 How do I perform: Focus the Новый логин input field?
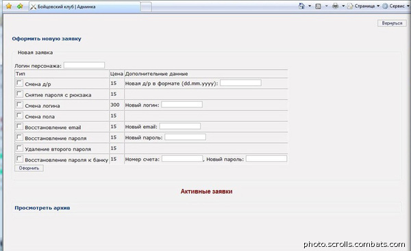coord(182,105)
